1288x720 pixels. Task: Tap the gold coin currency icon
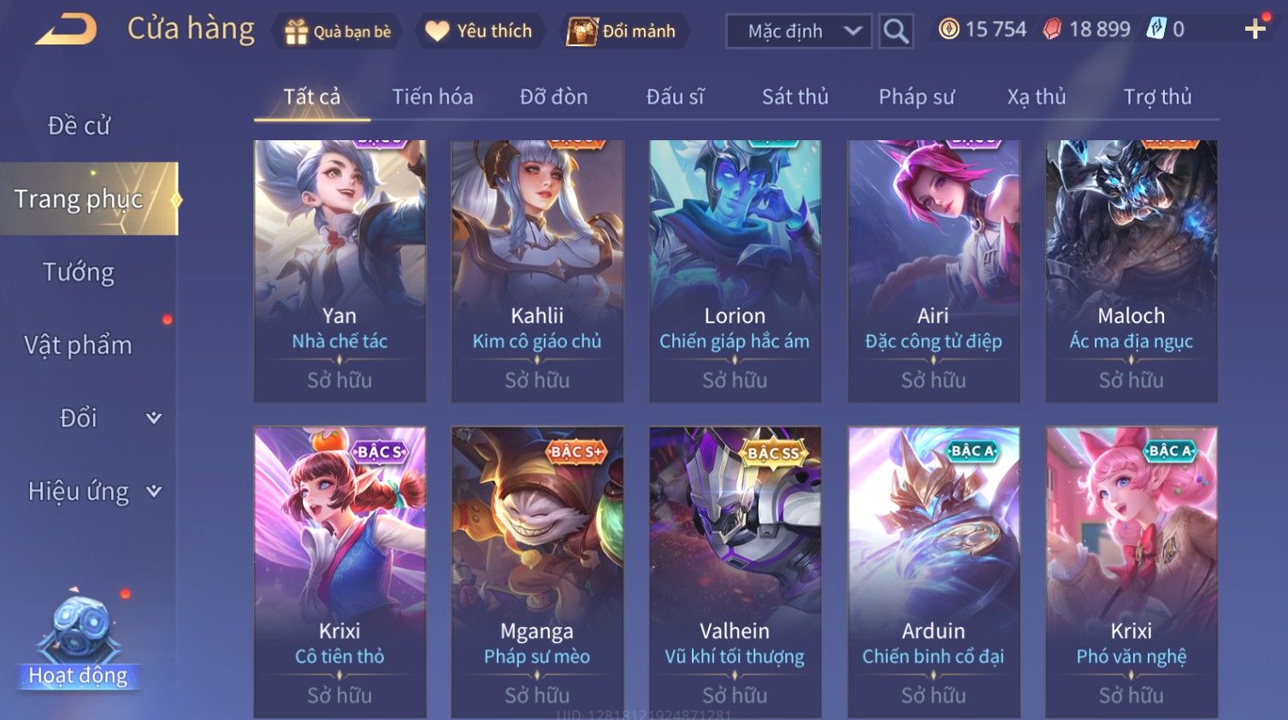948,29
